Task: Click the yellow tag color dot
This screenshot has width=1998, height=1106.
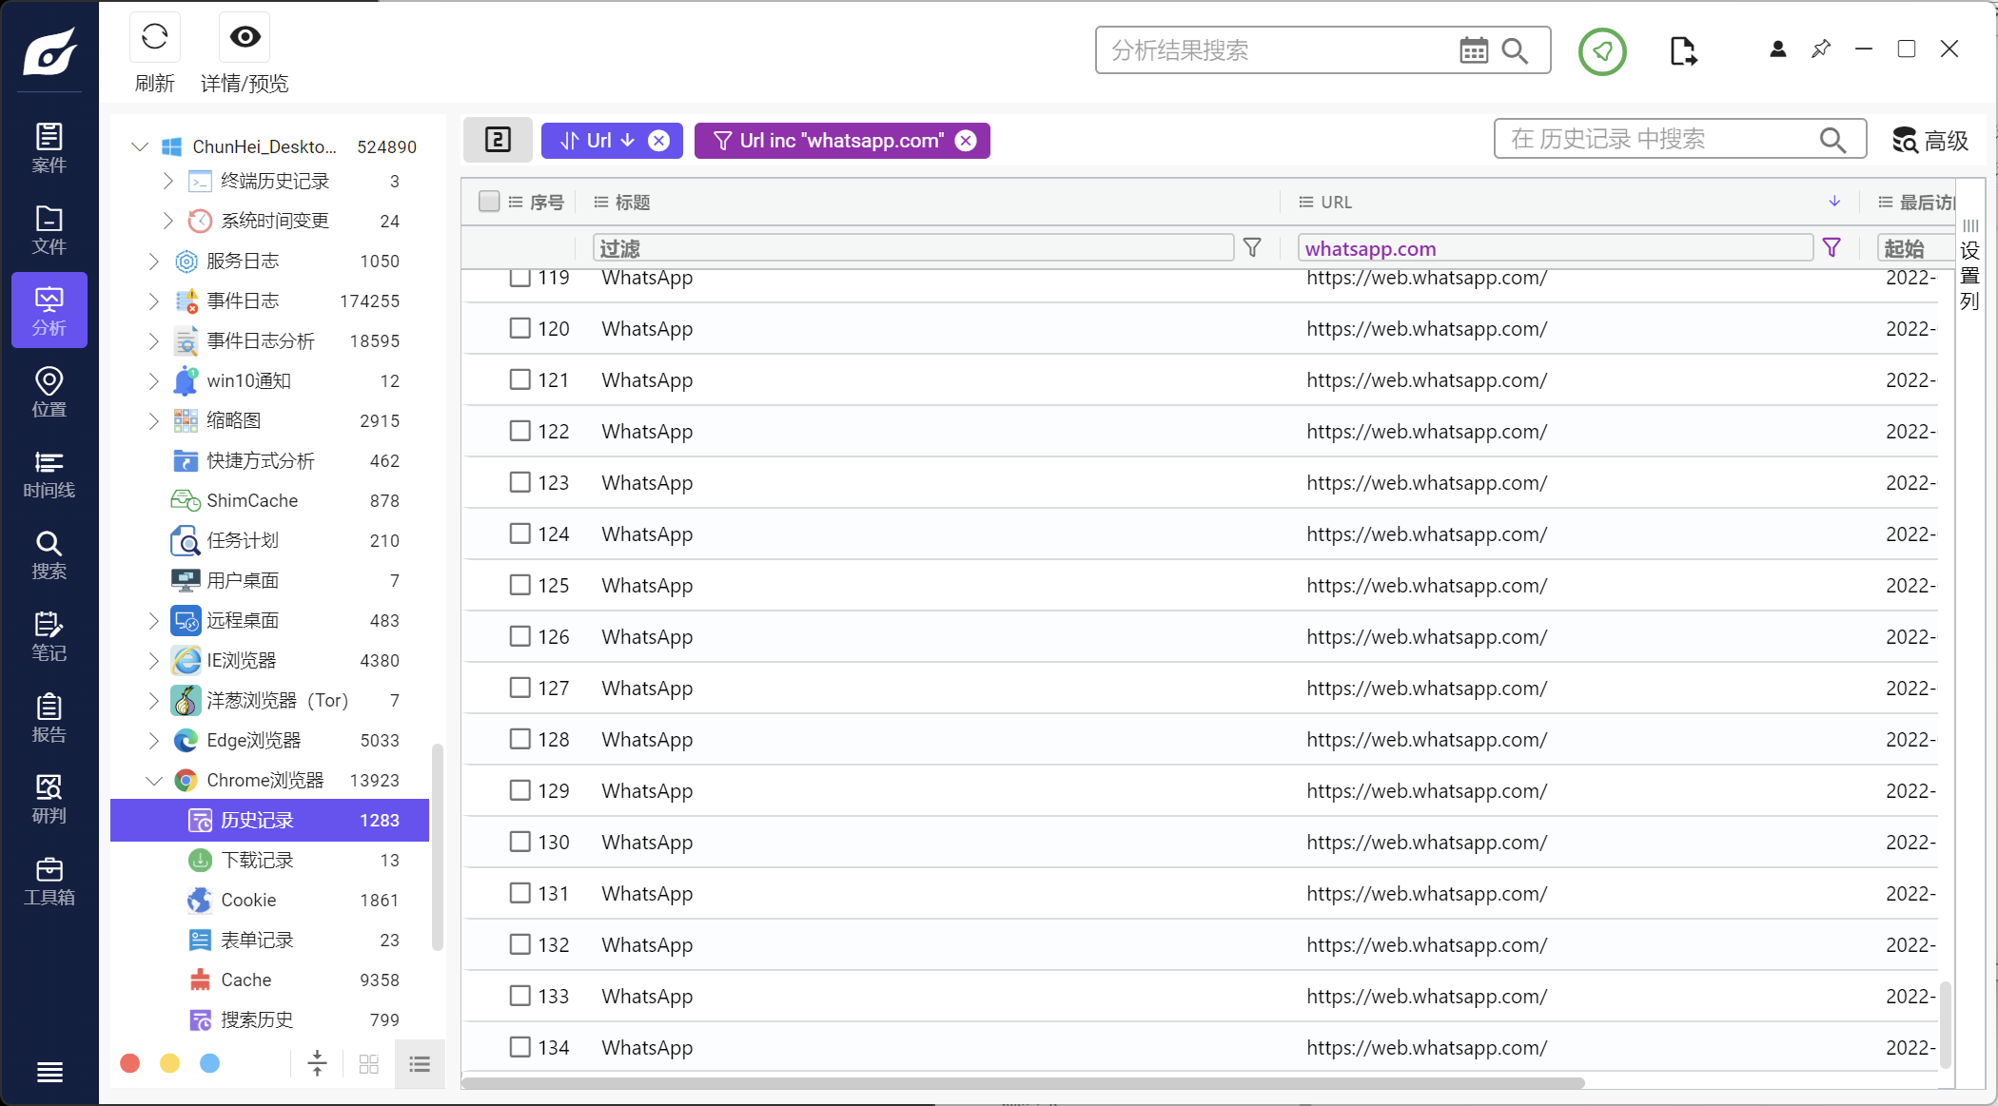Action: pos(169,1063)
